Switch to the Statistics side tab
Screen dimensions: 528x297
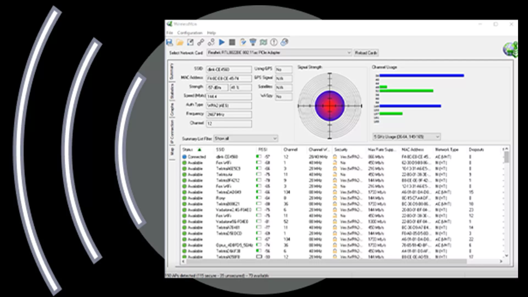pyautogui.click(x=172, y=92)
